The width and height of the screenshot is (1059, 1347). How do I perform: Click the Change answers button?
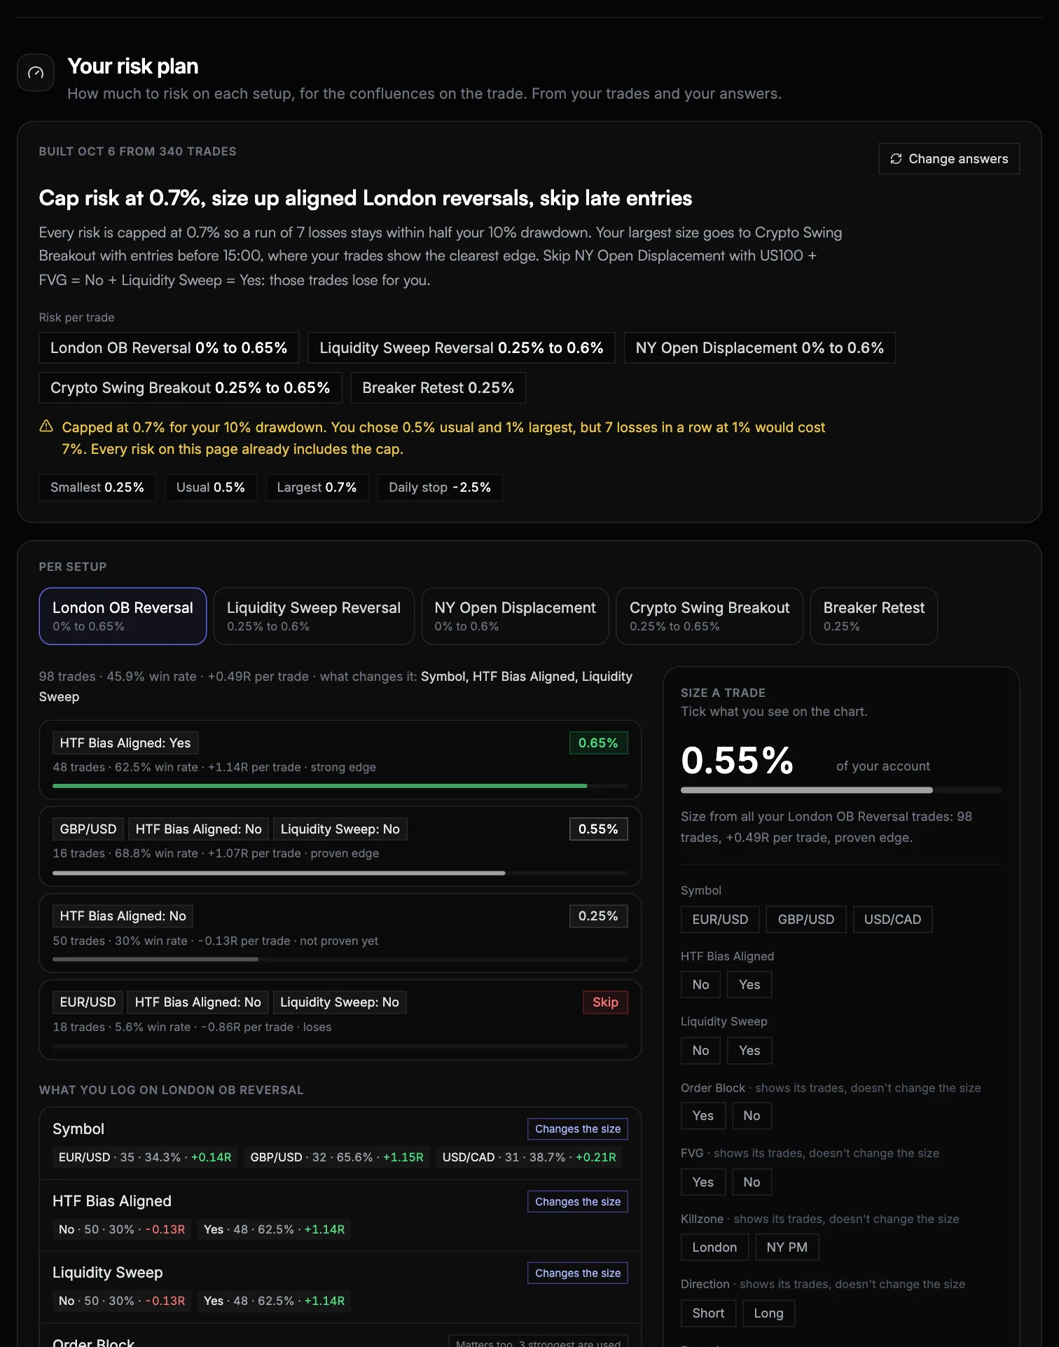[x=948, y=159]
